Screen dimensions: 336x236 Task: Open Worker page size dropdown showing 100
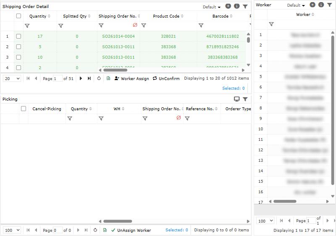(265, 221)
